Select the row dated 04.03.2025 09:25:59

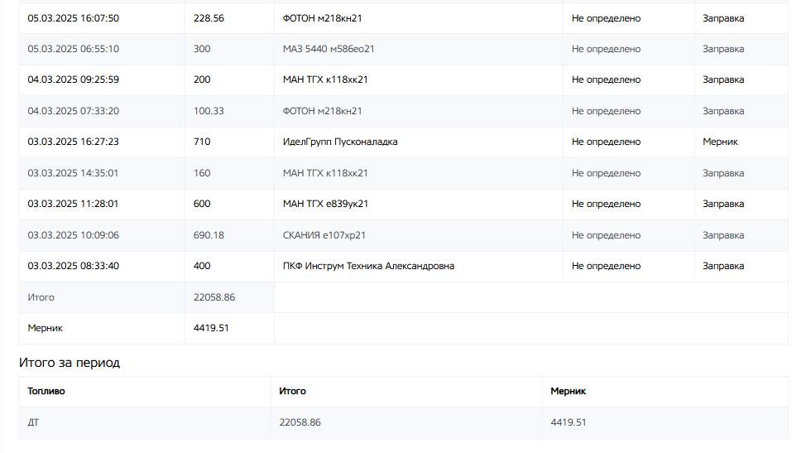tap(73, 80)
